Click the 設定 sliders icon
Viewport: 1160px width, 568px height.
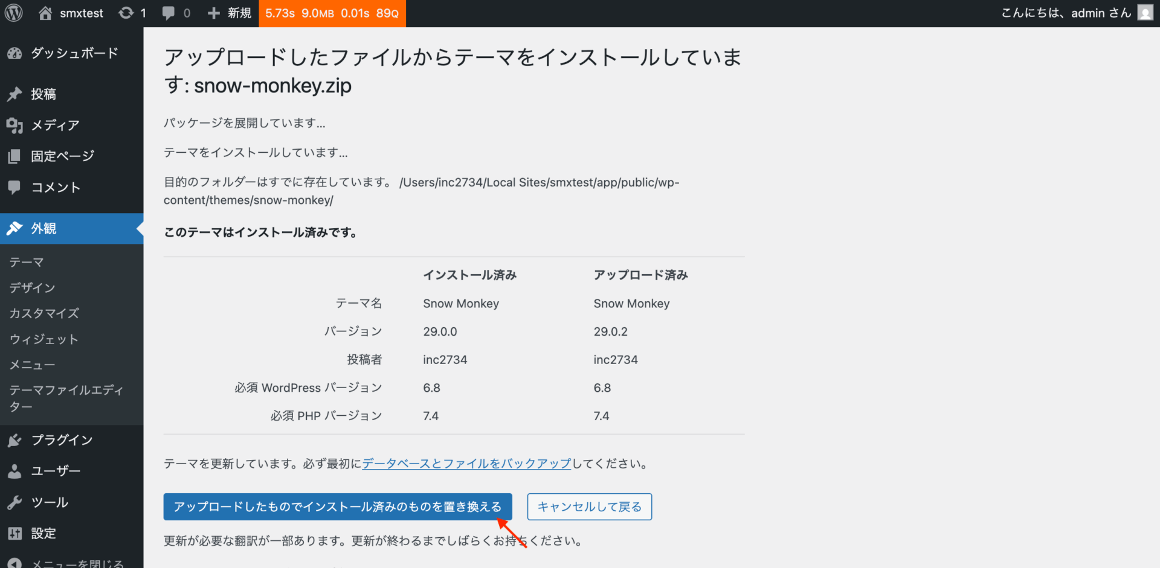14,534
